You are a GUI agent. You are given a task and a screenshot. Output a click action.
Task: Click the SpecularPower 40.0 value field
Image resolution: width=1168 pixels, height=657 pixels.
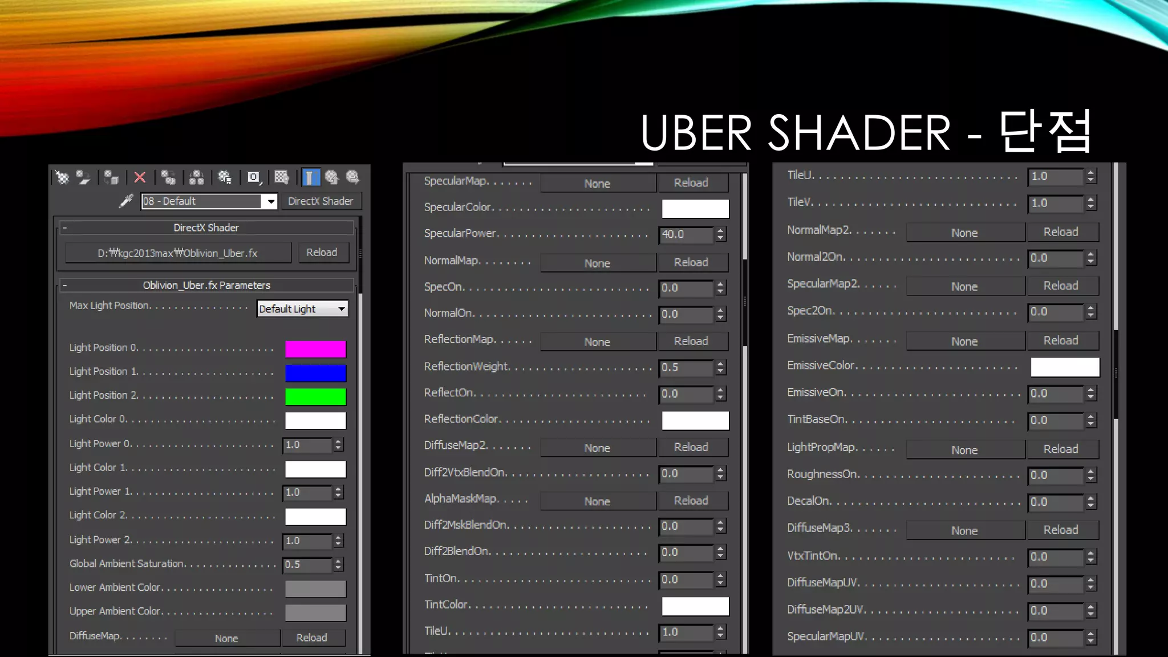pyautogui.click(x=686, y=234)
